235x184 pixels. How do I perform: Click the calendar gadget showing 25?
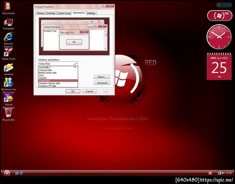point(219,66)
